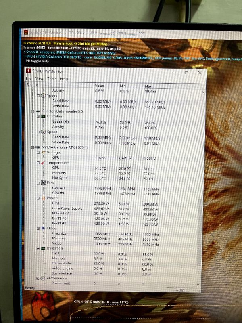Click the Value column header
The image size is (242, 323).
coord(106,86)
